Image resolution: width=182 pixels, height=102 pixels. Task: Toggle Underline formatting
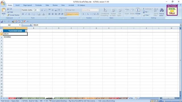tap(29, 14)
